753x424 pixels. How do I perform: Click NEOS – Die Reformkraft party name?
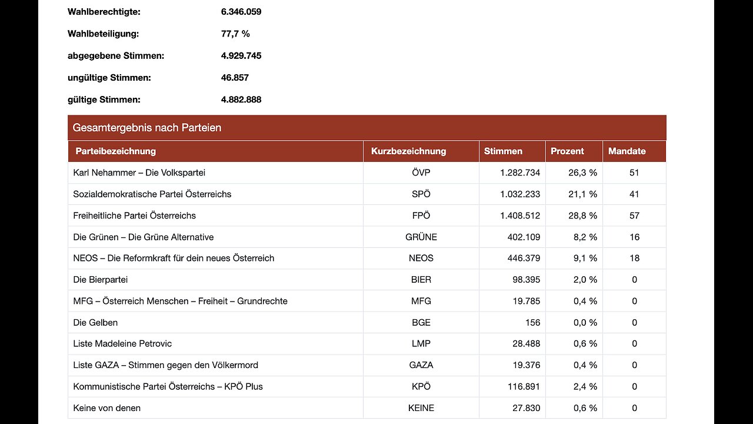(x=174, y=258)
